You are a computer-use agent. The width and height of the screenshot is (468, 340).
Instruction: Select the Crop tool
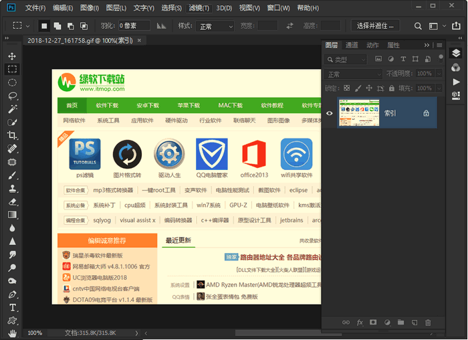click(x=12, y=135)
